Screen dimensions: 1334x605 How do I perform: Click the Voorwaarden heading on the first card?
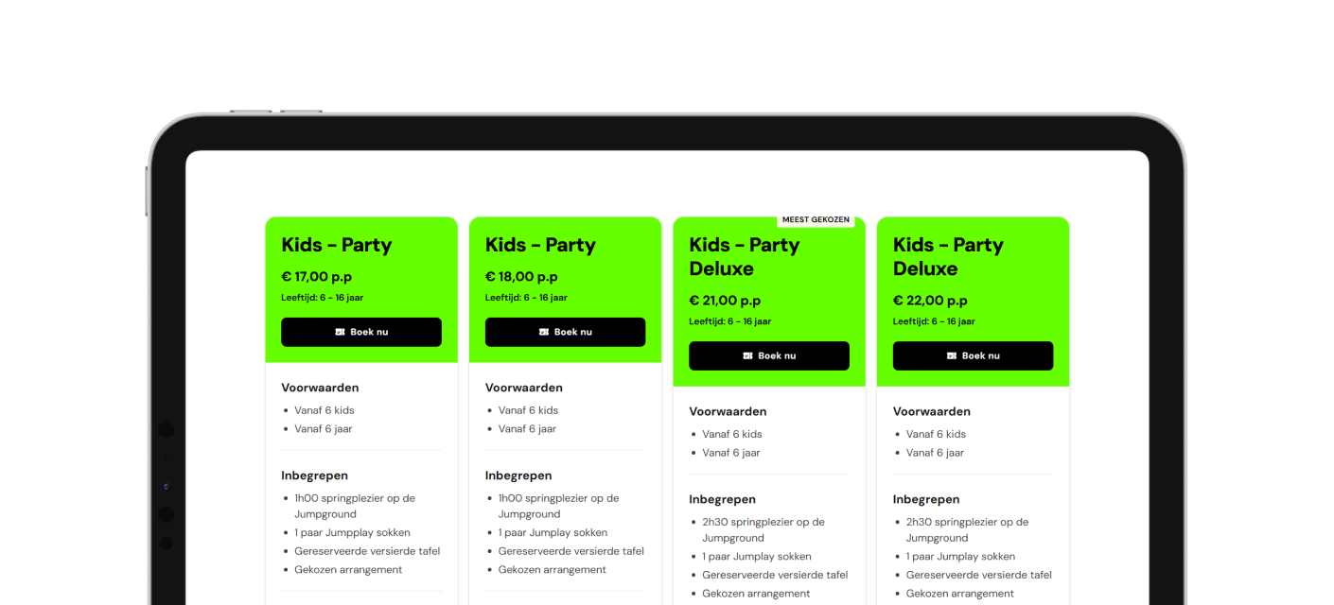320,388
